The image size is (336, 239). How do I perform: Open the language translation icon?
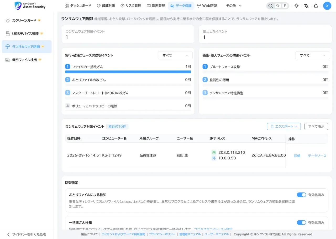click(x=306, y=6)
